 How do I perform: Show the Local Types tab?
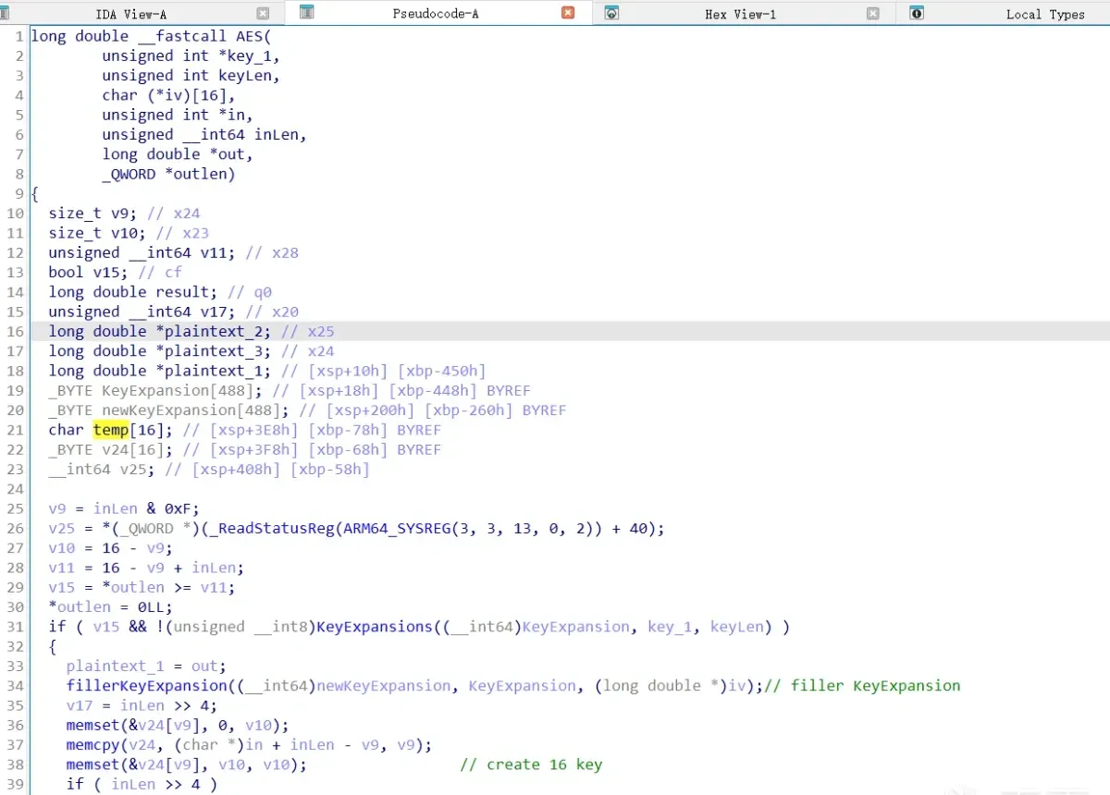(x=1045, y=14)
